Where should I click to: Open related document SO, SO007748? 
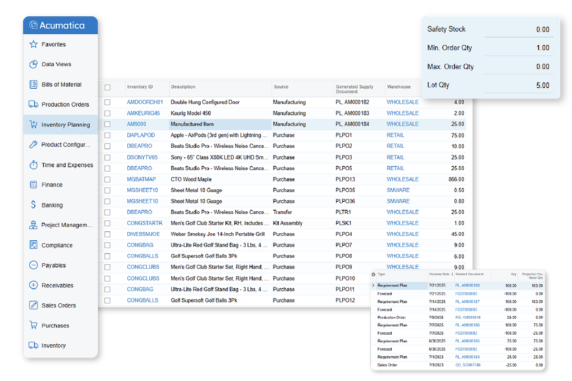click(468, 365)
